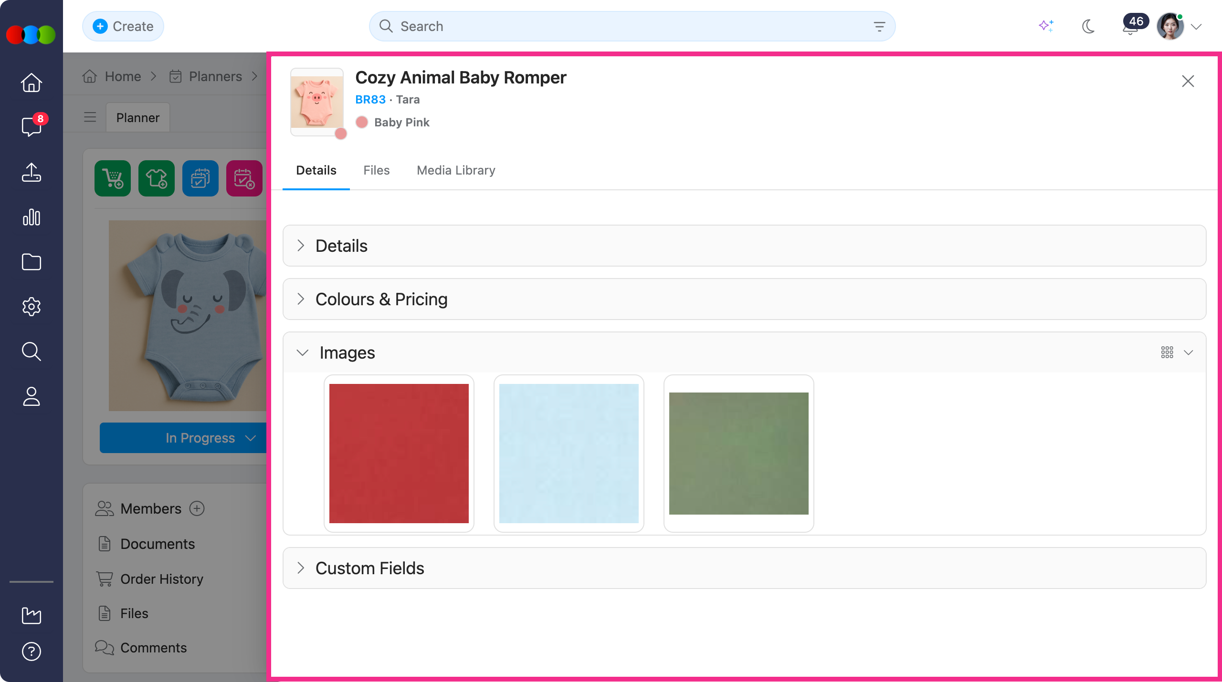Click into the Search field

pos(632,26)
